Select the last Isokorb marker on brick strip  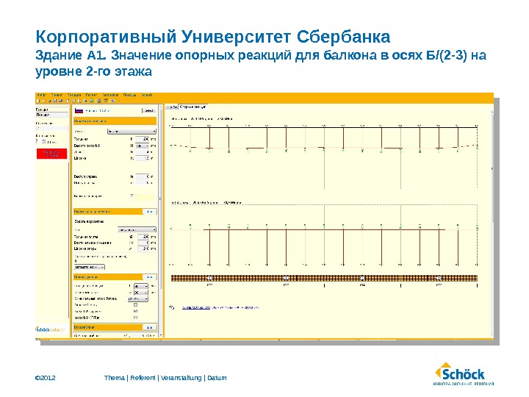coord(439,278)
